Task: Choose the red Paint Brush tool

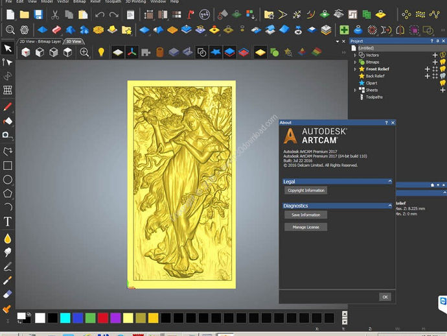Action: [x=8, y=107]
